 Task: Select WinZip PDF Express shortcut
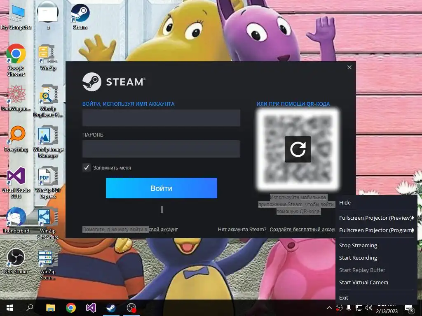[48, 183]
